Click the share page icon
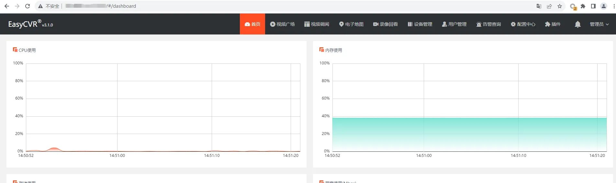Viewport: 616px width, 183px height. point(549,6)
